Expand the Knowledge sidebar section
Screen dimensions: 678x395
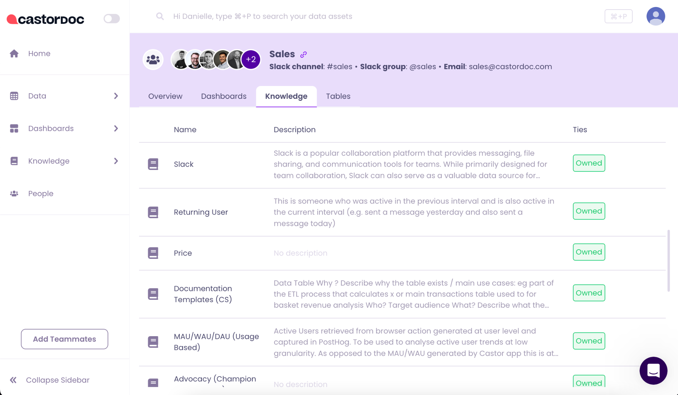tap(116, 161)
